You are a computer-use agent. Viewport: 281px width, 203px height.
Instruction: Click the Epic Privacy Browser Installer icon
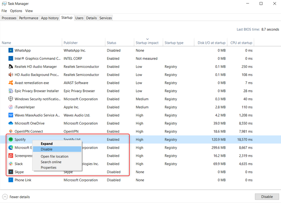click(11, 91)
